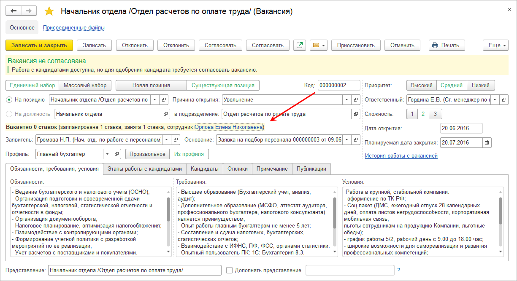Click into the Код field

[339, 86]
